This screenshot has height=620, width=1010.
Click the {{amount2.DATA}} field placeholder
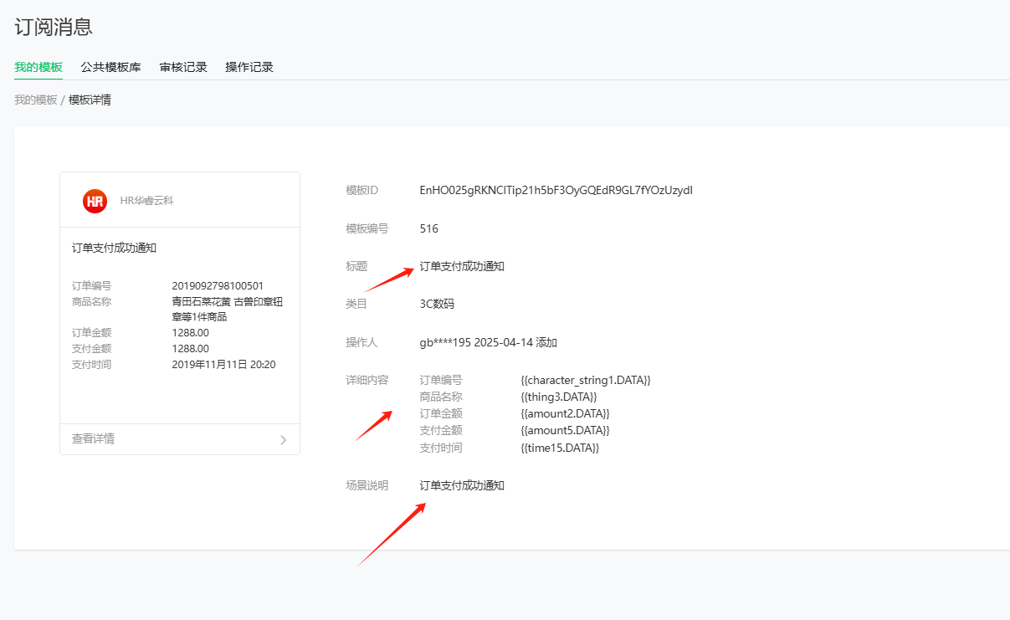[565, 413]
